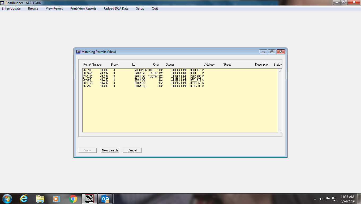Open the Print/View Reports menu
Screen dimensions: 361x204
pos(83,8)
